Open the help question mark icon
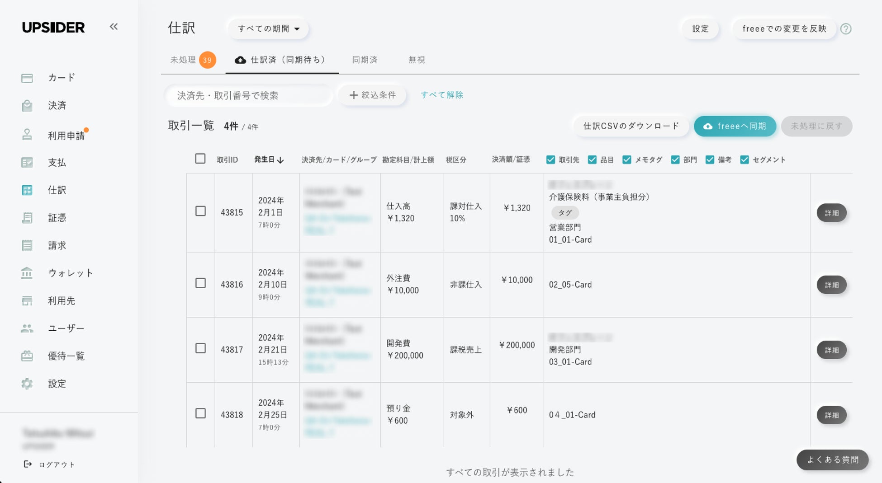Image resolution: width=882 pixels, height=483 pixels. tap(846, 29)
